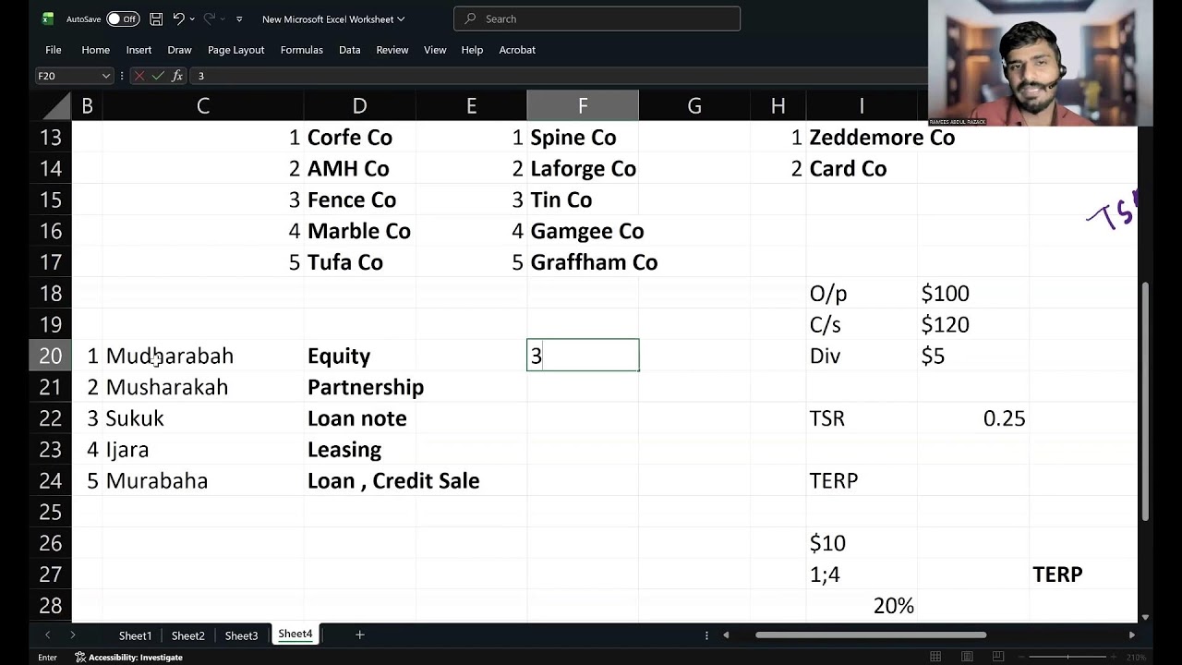Click the Enter checkmark icon
The image size is (1182, 665).
[x=158, y=76]
